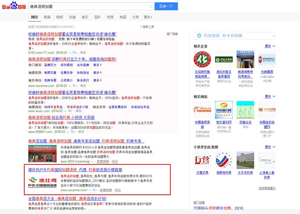Switch to the 地图 tab

click(x=123, y=17)
